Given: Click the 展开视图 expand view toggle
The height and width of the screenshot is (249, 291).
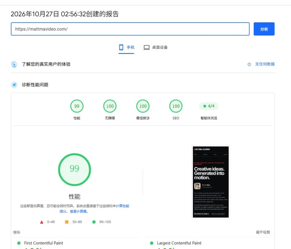Looking at the screenshot, I should coord(263,232).
